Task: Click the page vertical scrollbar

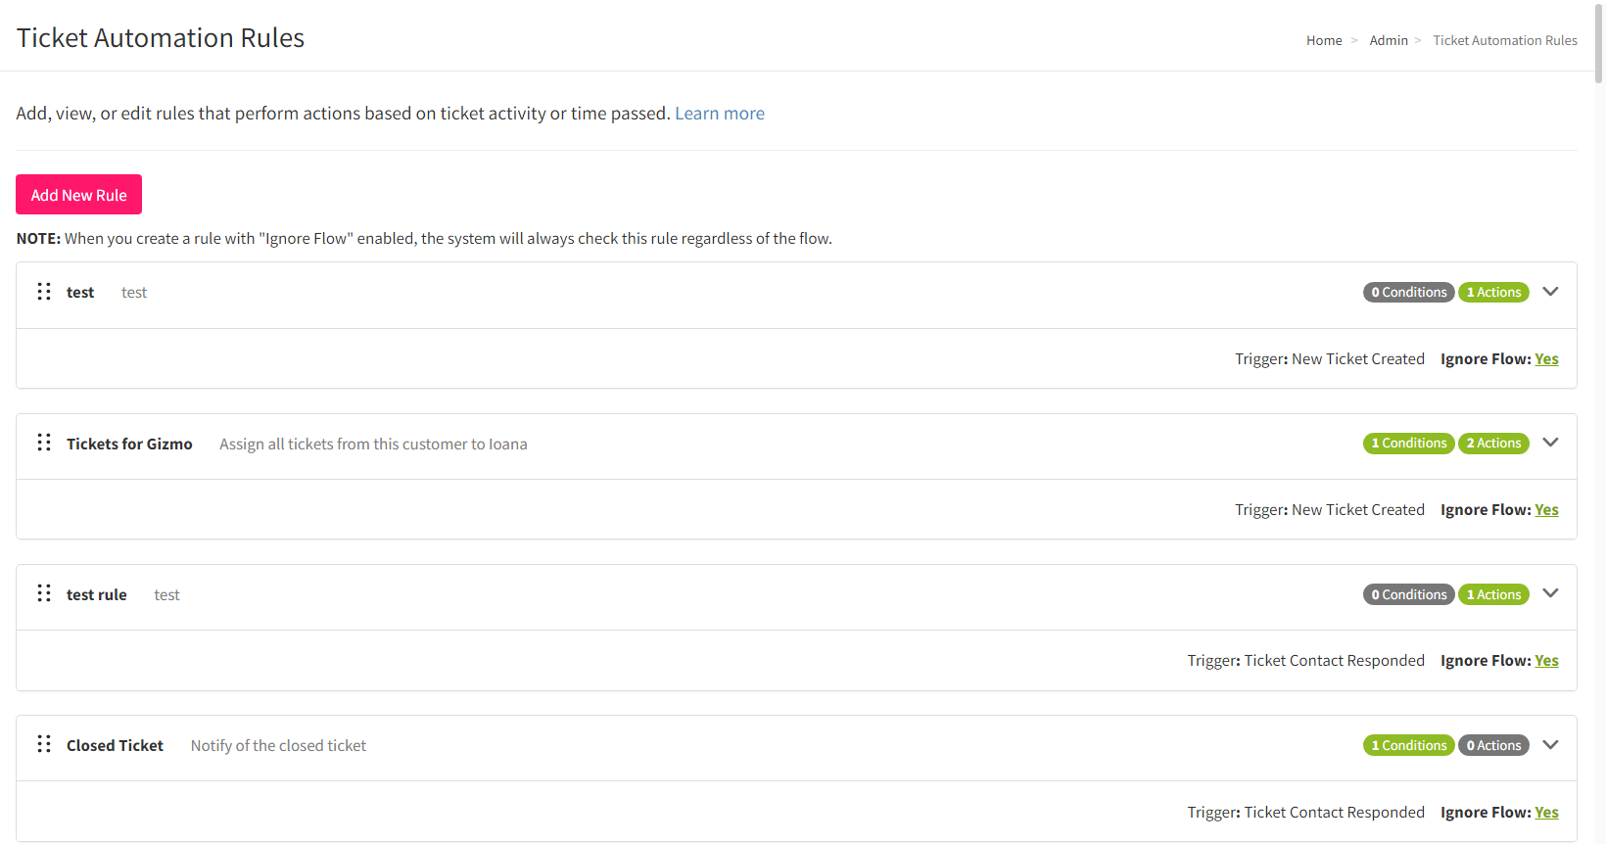Action: pos(1599,44)
